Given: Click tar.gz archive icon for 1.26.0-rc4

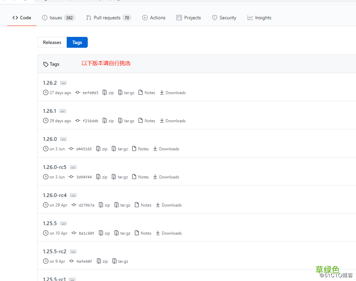Looking at the screenshot, I should [116, 205].
